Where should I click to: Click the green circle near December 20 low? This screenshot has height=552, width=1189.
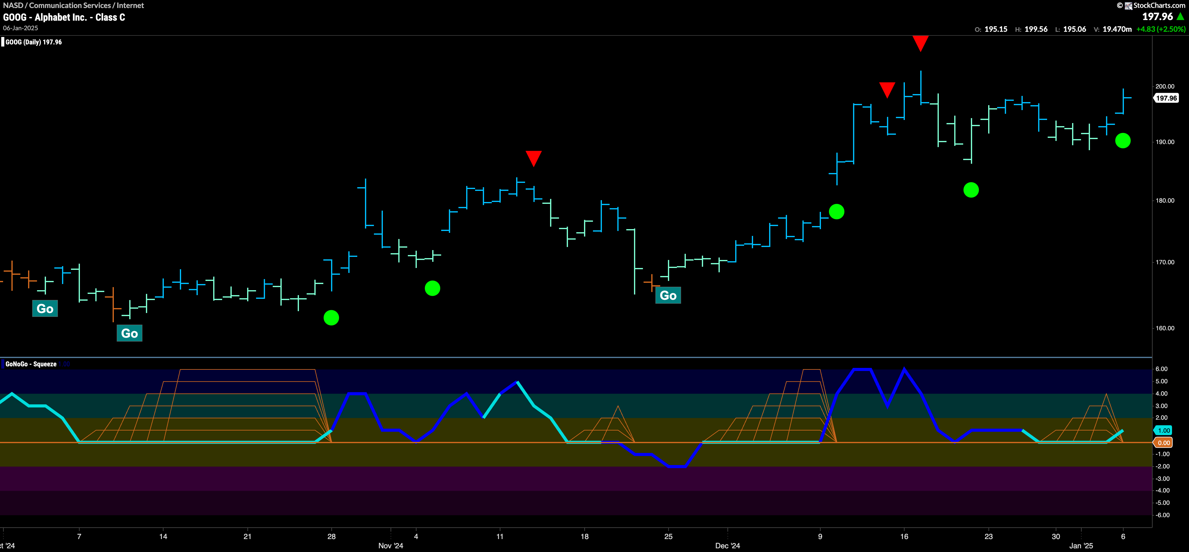pos(971,190)
